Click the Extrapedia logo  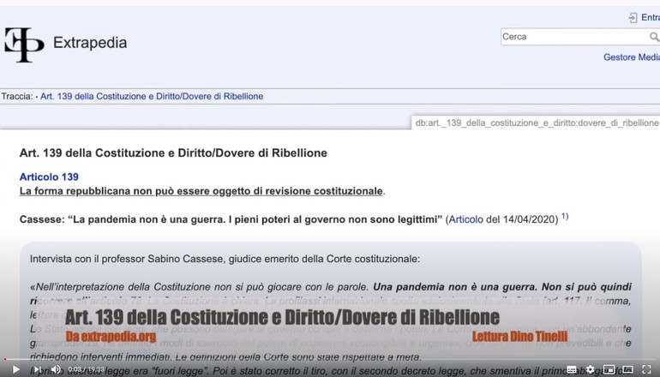(x=24, y=45)
